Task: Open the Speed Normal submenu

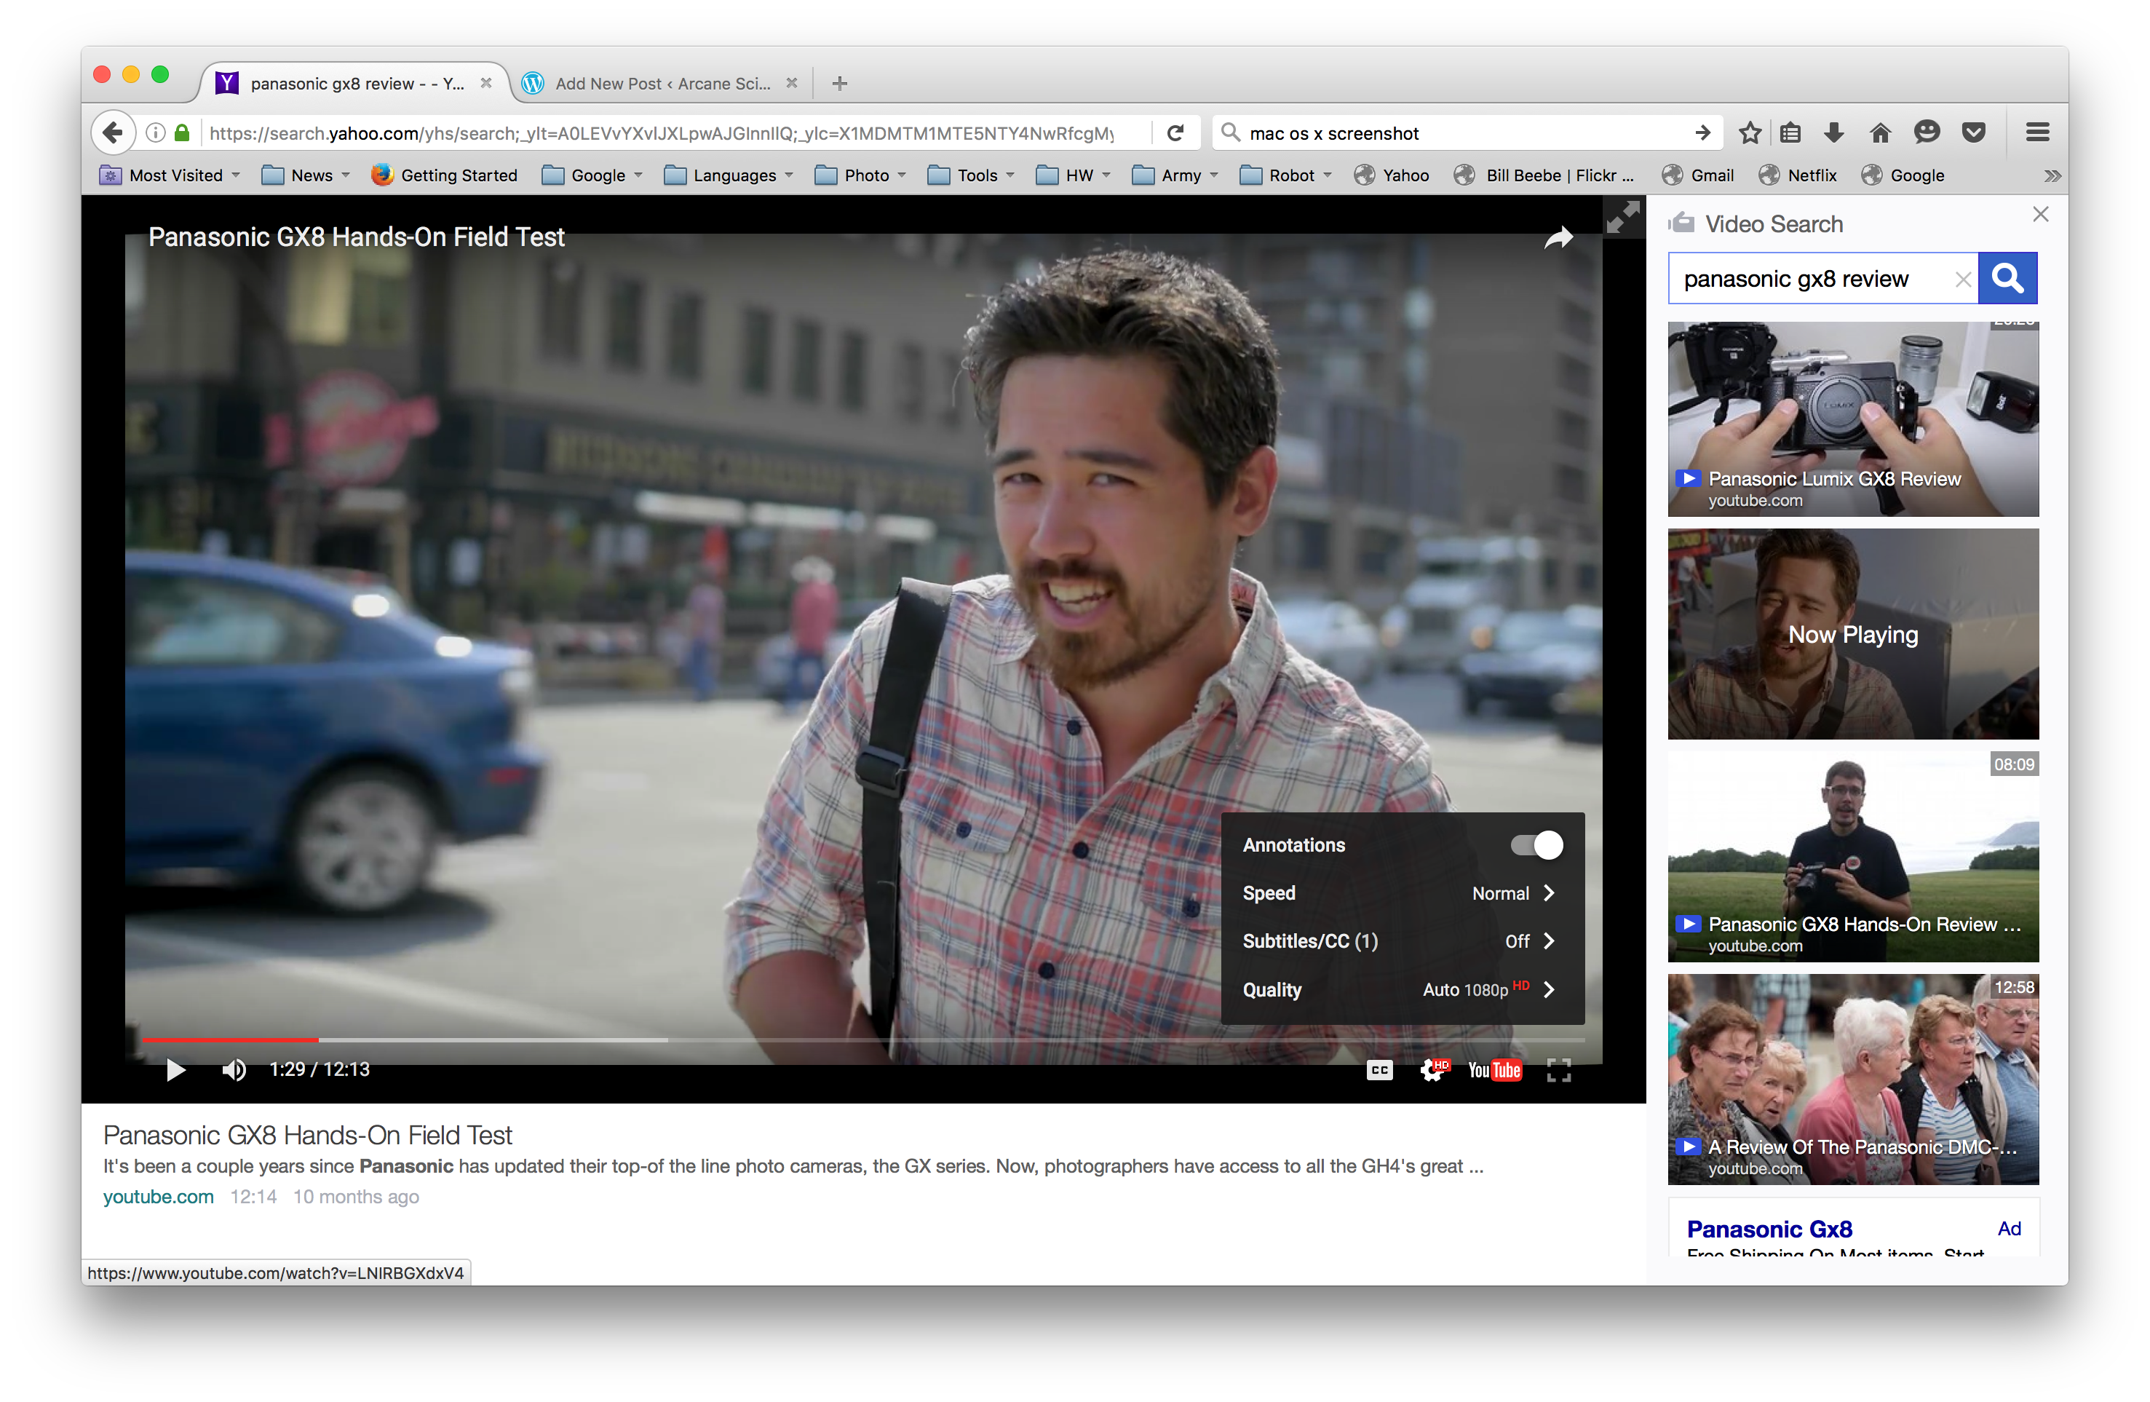Action: coord(1403,892)
